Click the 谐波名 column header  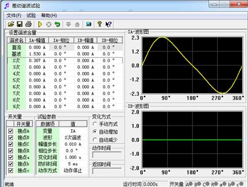tap(16, 40)
